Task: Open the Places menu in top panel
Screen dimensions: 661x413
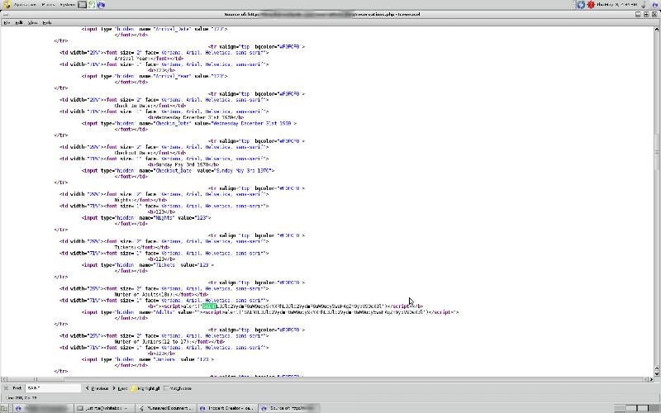Action: point(48,5)
